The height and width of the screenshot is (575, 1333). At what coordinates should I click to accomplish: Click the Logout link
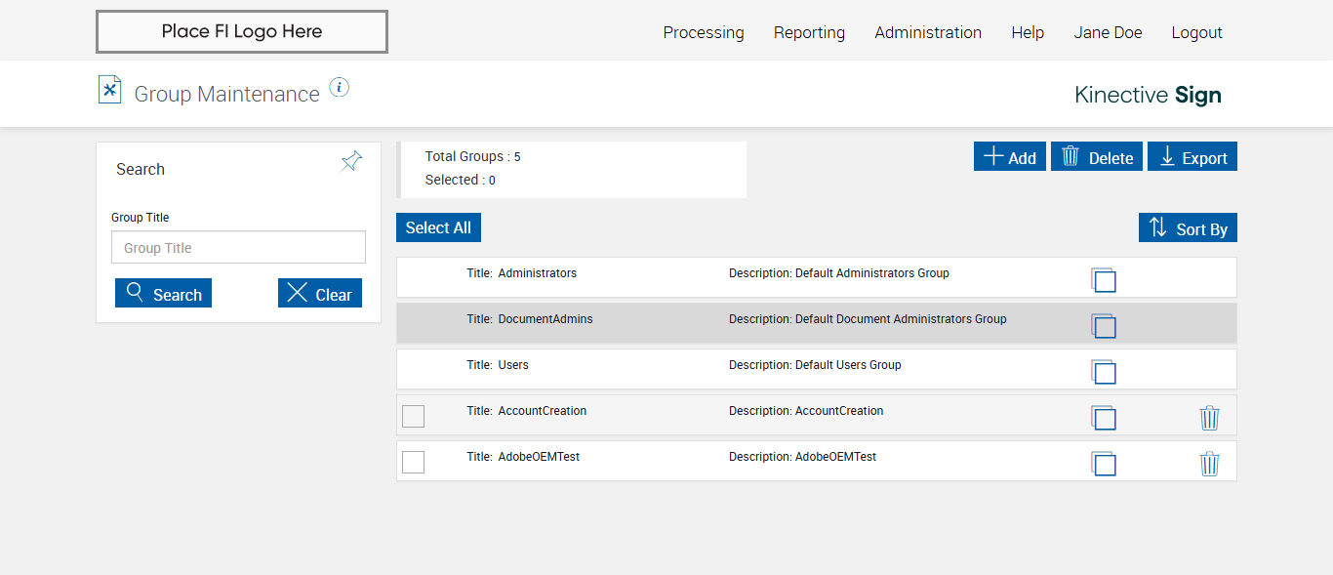point(1196,32)
